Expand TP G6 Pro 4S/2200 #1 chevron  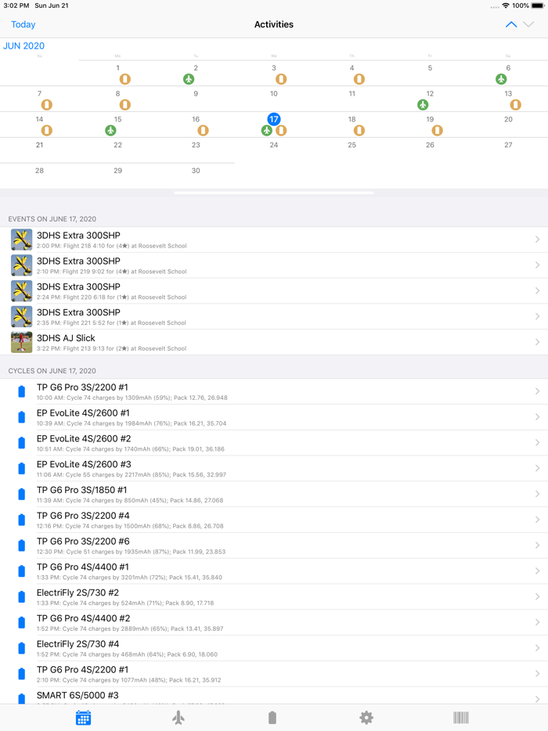click(537, 674)
